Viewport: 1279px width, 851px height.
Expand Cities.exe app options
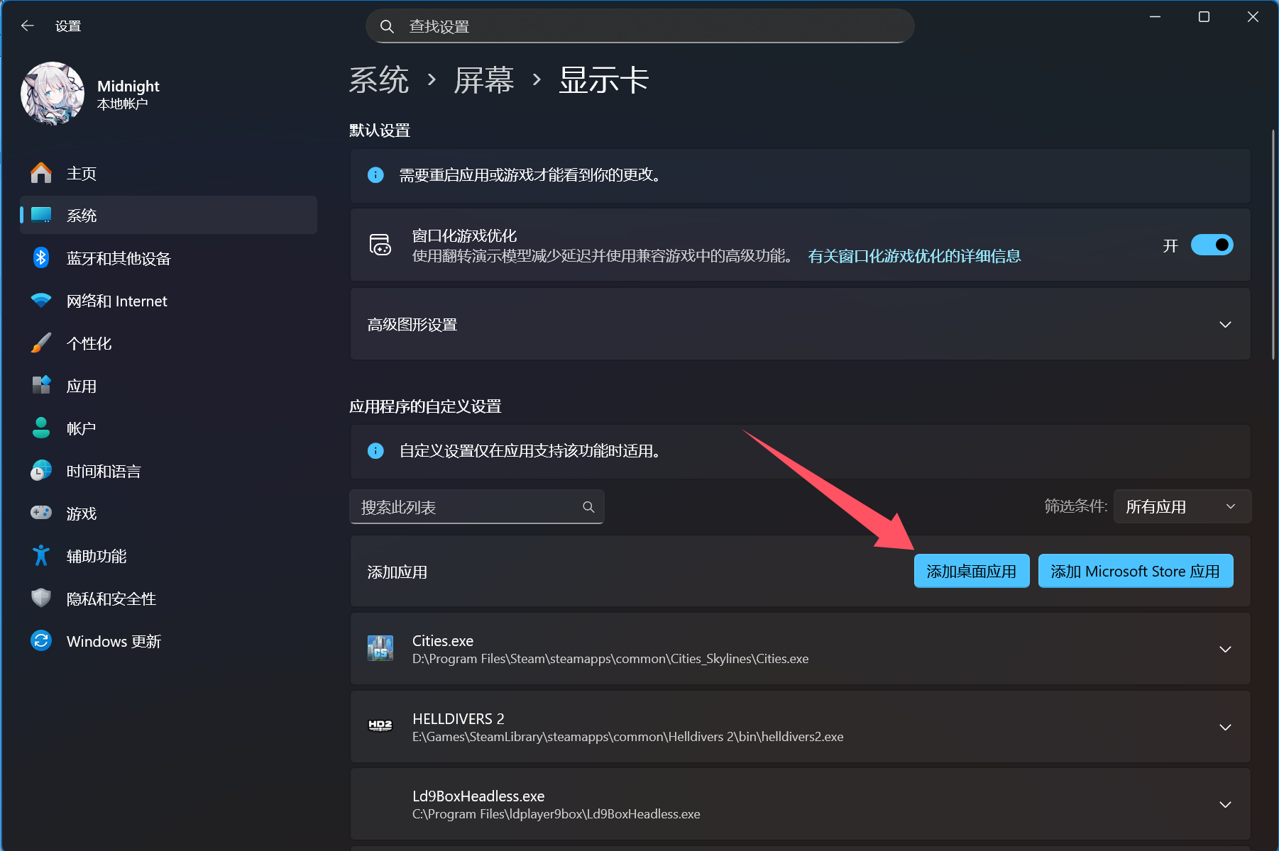tap(1224, 649)
